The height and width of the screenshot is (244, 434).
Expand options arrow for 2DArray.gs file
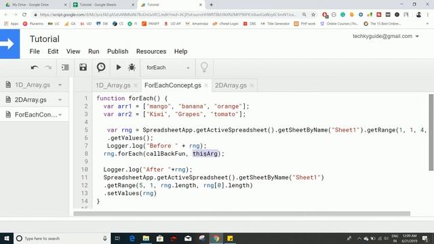click(x=60, y=100)
